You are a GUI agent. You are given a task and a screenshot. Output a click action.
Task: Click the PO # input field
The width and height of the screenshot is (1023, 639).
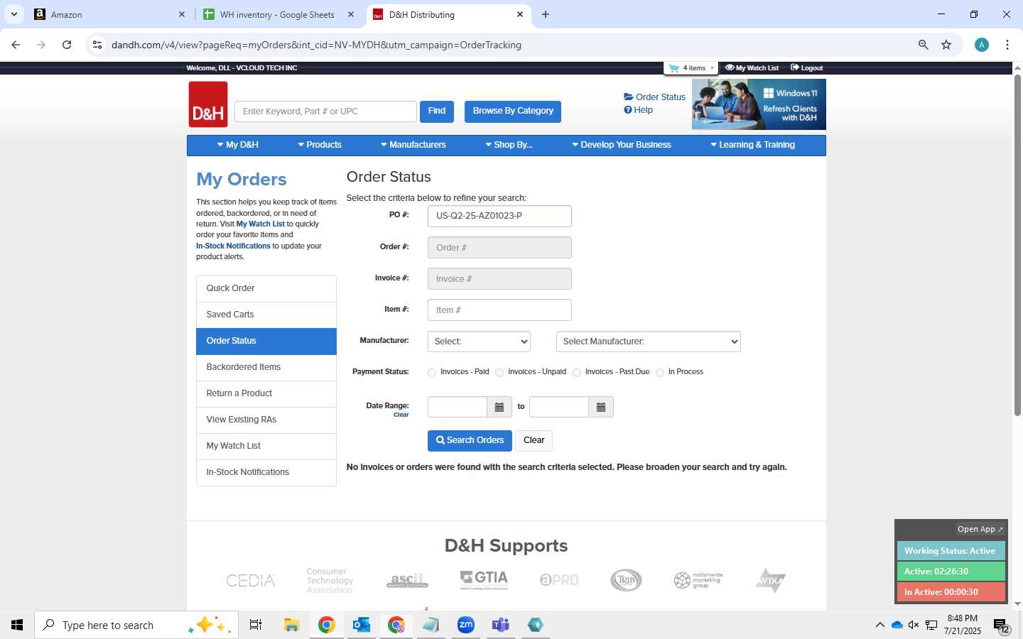point(499,216)
